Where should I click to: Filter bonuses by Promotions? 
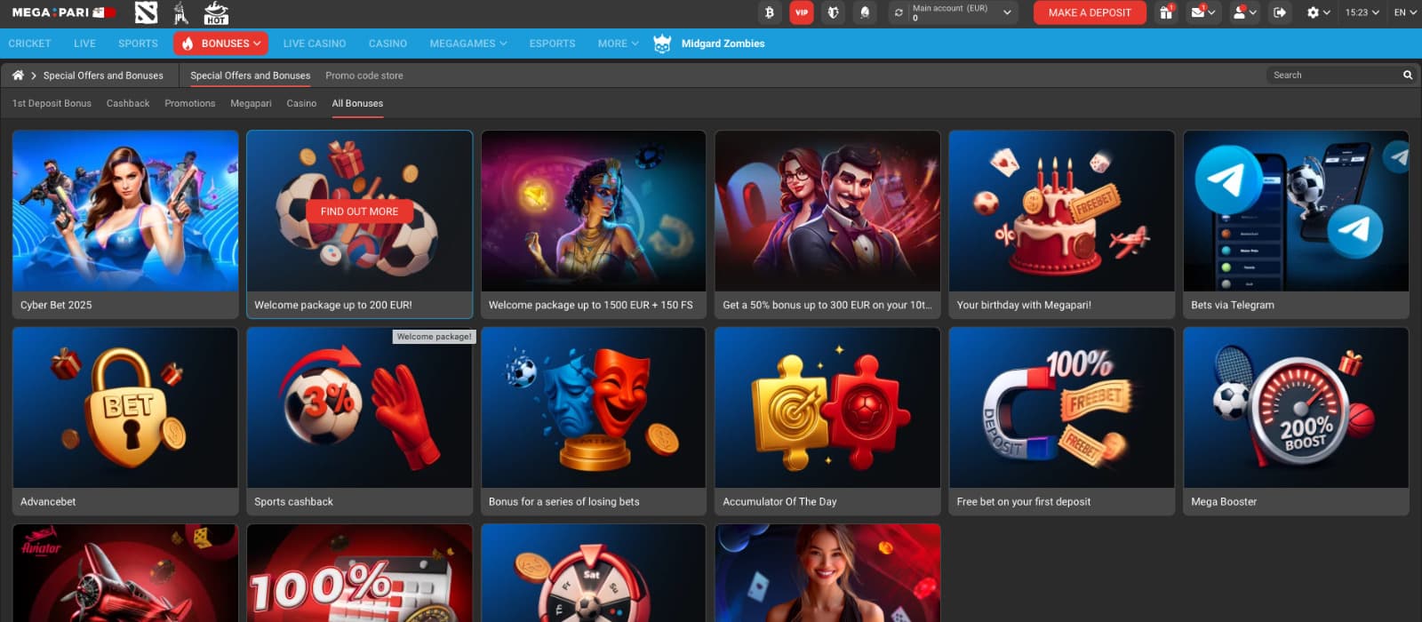190,104
